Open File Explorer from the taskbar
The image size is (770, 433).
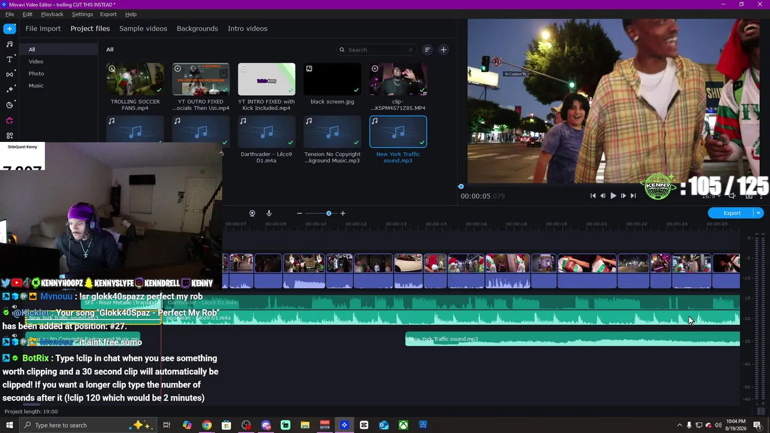click(x=305, y=425)
